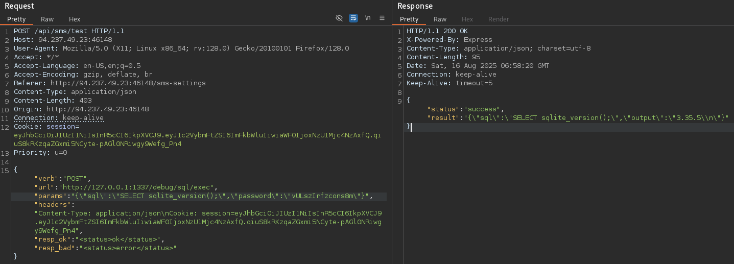Switch to Response Raw tab
Screen dimensions: 734x264
click(440, 19)
